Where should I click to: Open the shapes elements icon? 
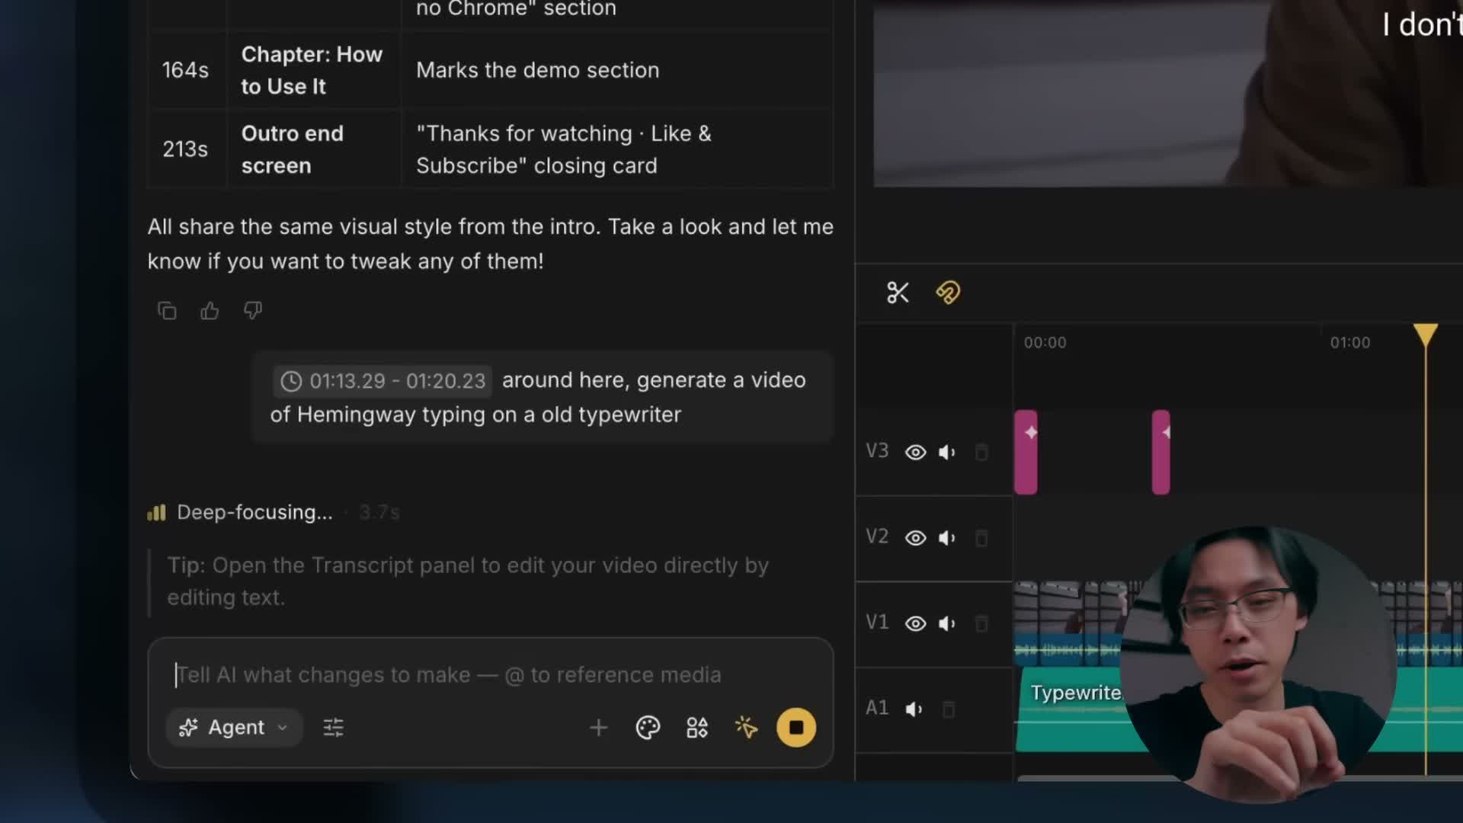(x=697, y=728)
